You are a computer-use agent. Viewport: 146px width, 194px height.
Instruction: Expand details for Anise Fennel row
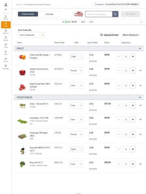coord(140,105)
